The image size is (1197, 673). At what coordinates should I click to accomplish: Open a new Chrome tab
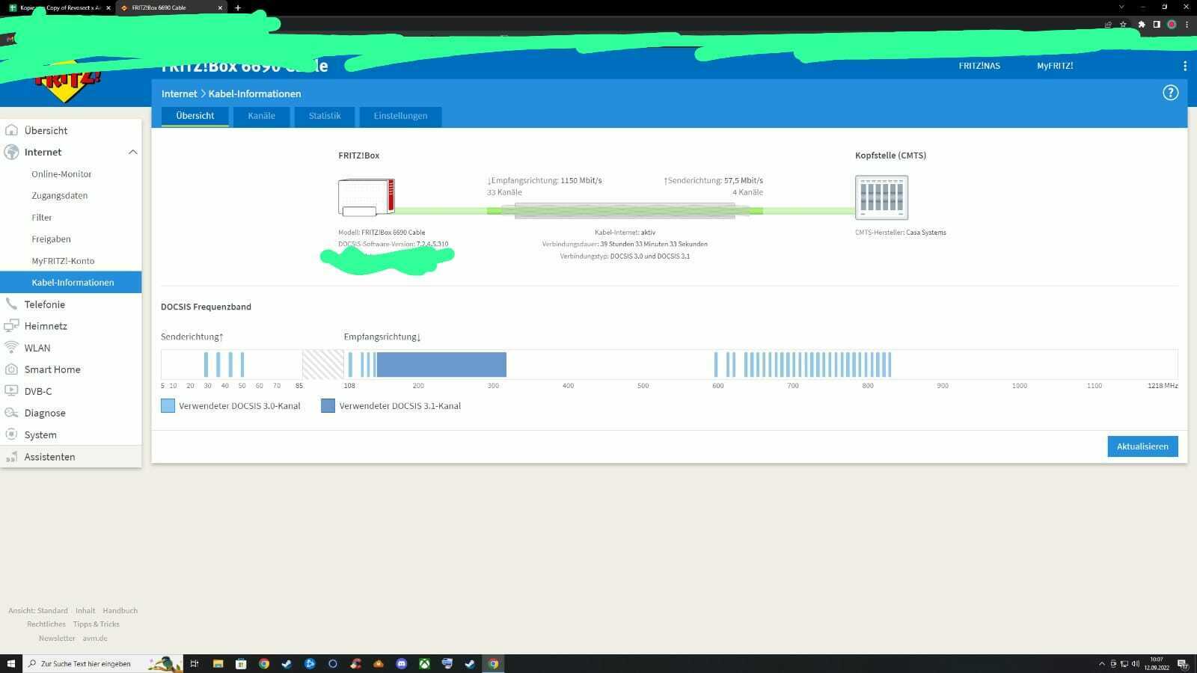point(238,7)
